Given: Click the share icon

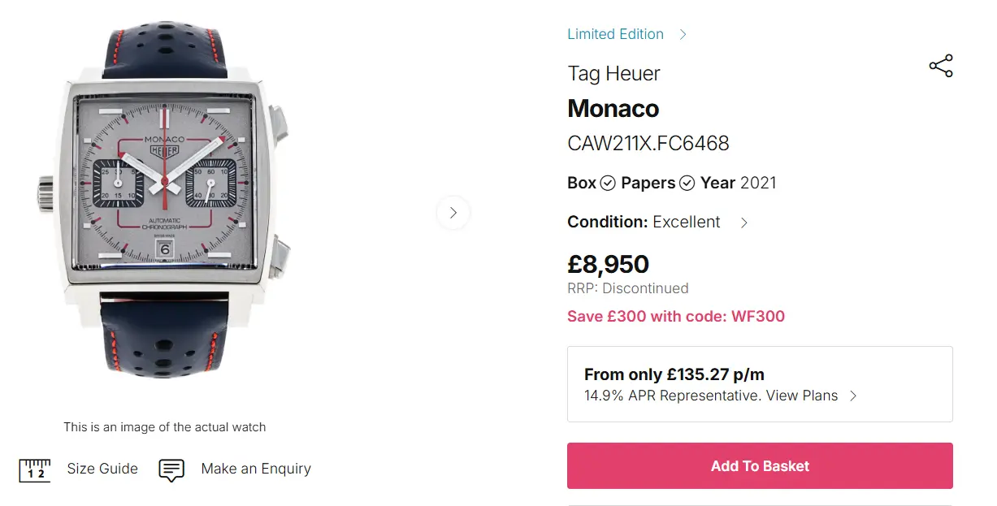Looking at the screenshot, I should click(x=940, y=67).
